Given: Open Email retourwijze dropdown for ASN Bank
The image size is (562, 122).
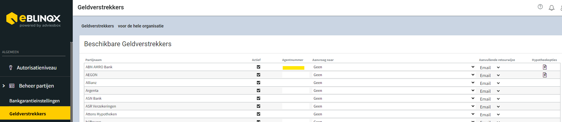Looking at the screenshot, I should point(490,99).
